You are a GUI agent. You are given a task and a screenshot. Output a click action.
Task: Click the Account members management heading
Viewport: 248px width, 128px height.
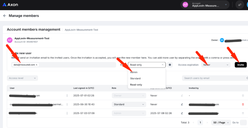(34, 30)
